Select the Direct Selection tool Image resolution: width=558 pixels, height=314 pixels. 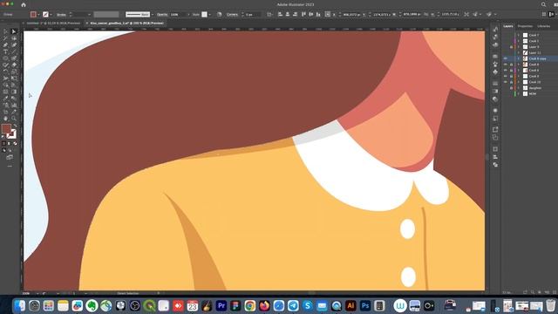click(14, 31)
